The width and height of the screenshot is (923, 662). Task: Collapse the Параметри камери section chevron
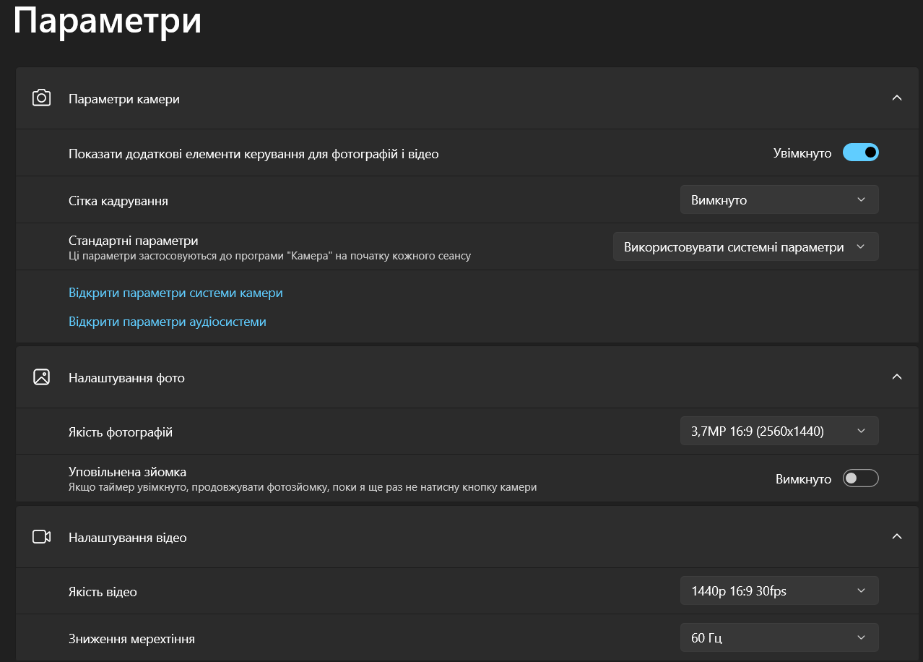point(897,98)
